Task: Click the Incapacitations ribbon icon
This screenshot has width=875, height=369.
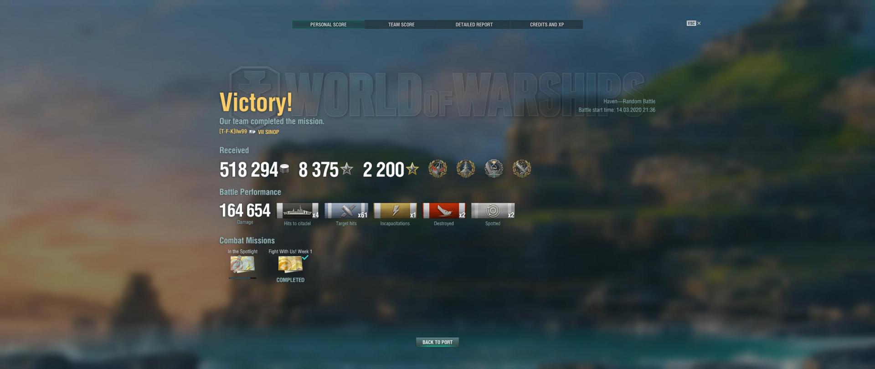Action: [395, 211]
